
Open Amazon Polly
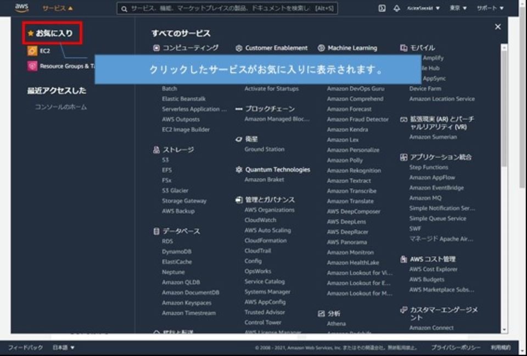click(345, 160)
